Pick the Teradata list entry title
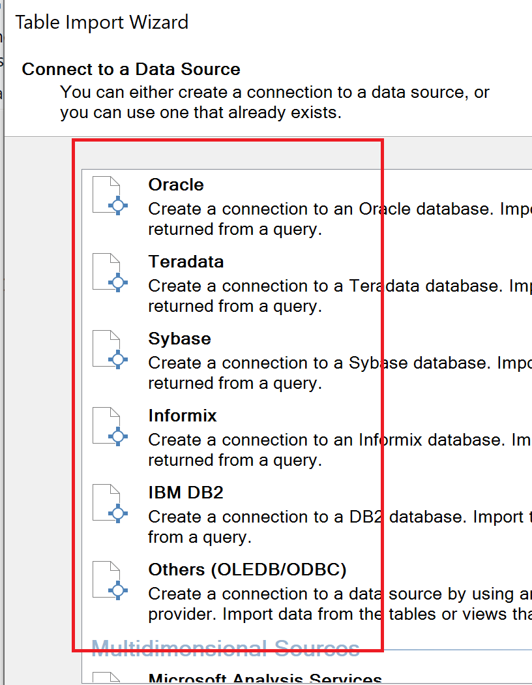This screenshot has width=532, height=685. pyautogui.click(x=186, y=262)
